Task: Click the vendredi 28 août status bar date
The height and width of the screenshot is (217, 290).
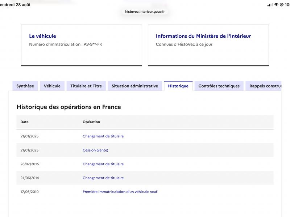Action: tap(15, 5)
